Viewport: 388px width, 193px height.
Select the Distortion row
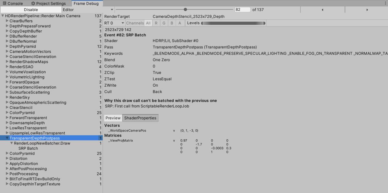[x=51, y=158]
